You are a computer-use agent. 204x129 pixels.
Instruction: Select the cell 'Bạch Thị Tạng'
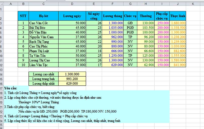pos(44,42)
